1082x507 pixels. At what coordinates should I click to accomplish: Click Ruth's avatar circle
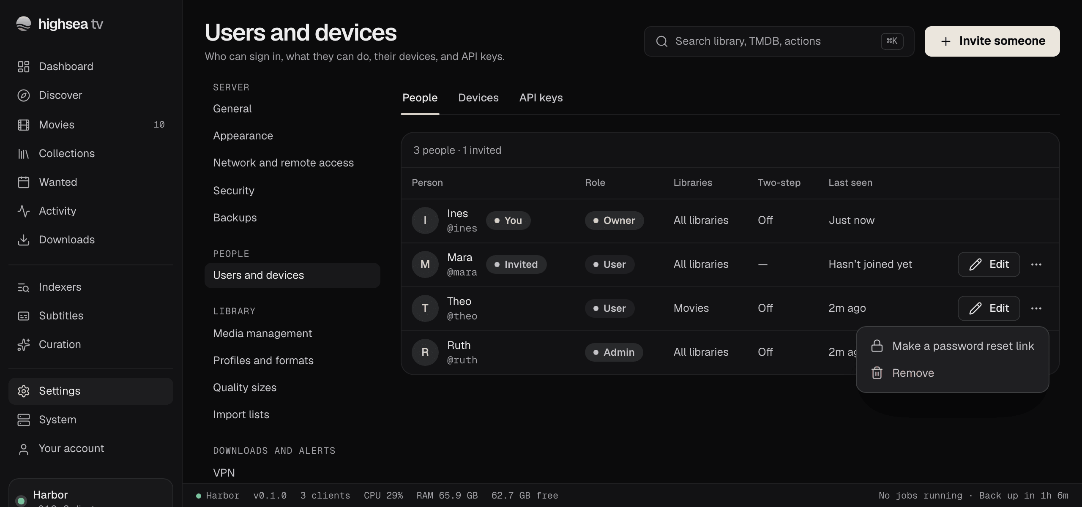(x=425, y=352)
